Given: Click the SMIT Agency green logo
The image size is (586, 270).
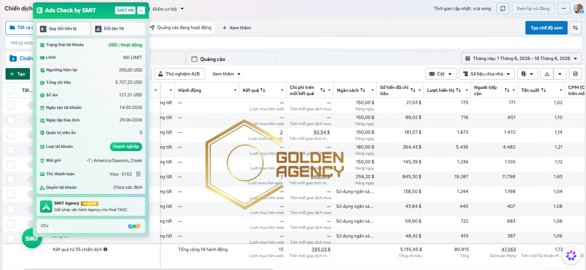Looking at the screenshot, I should [x=46, y=206].
